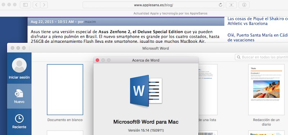The height and width of the screenshot is (135, 288).
Task: Click the Word logo in About dialog
Action: click(x=146, y=91)
